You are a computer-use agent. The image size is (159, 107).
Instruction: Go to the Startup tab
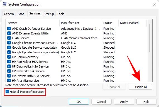pos(49,14)
